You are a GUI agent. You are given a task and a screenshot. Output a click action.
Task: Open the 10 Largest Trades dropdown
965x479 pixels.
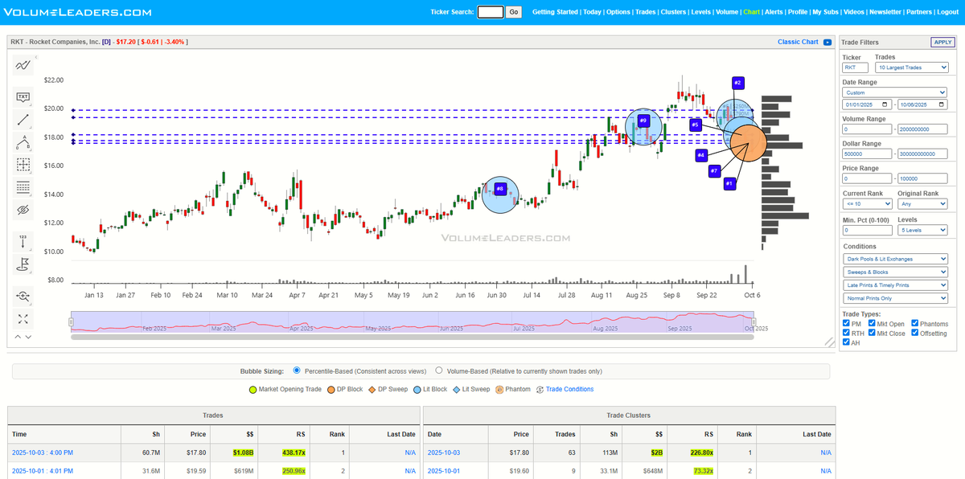click(911, 68)
